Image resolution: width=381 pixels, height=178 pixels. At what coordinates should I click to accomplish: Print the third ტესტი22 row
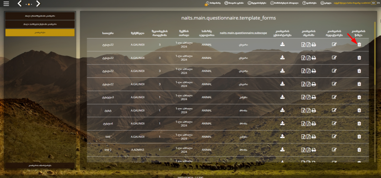[x=314, y=71]
